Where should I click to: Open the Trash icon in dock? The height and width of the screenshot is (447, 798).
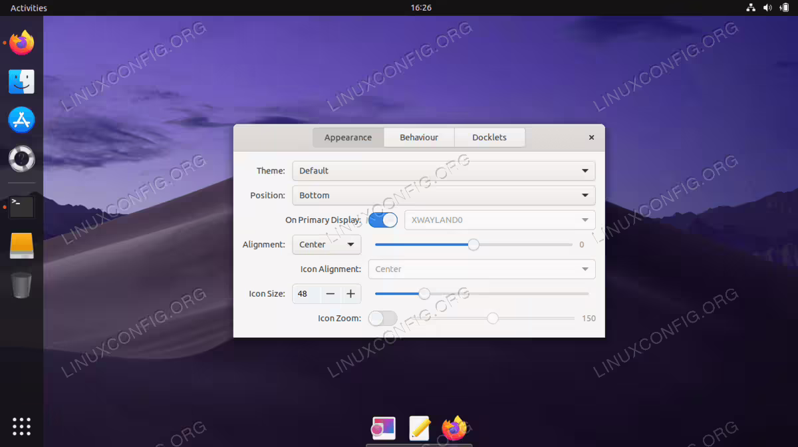tap(21, 285)
